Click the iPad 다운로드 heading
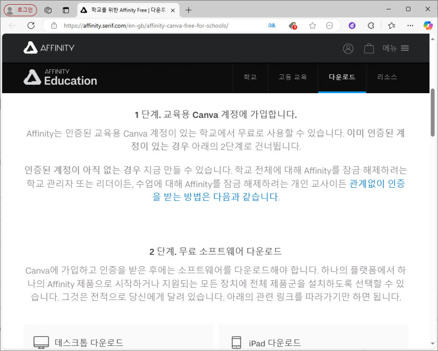Screen dimensions: 438x351 pyautogui.click(x=275, y=343)
